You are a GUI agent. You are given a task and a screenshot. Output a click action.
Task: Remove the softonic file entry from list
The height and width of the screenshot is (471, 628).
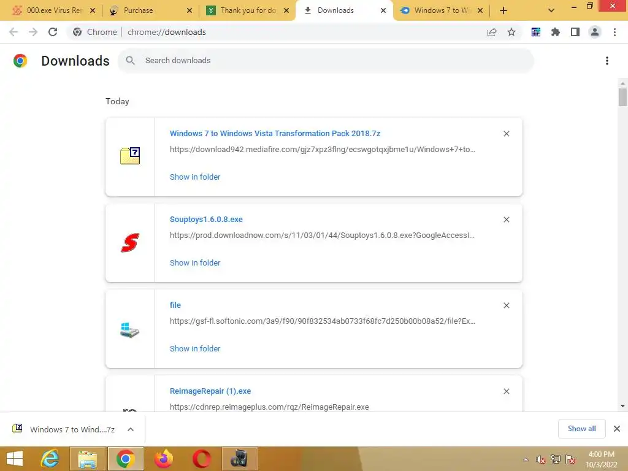[x=506, y=305]
